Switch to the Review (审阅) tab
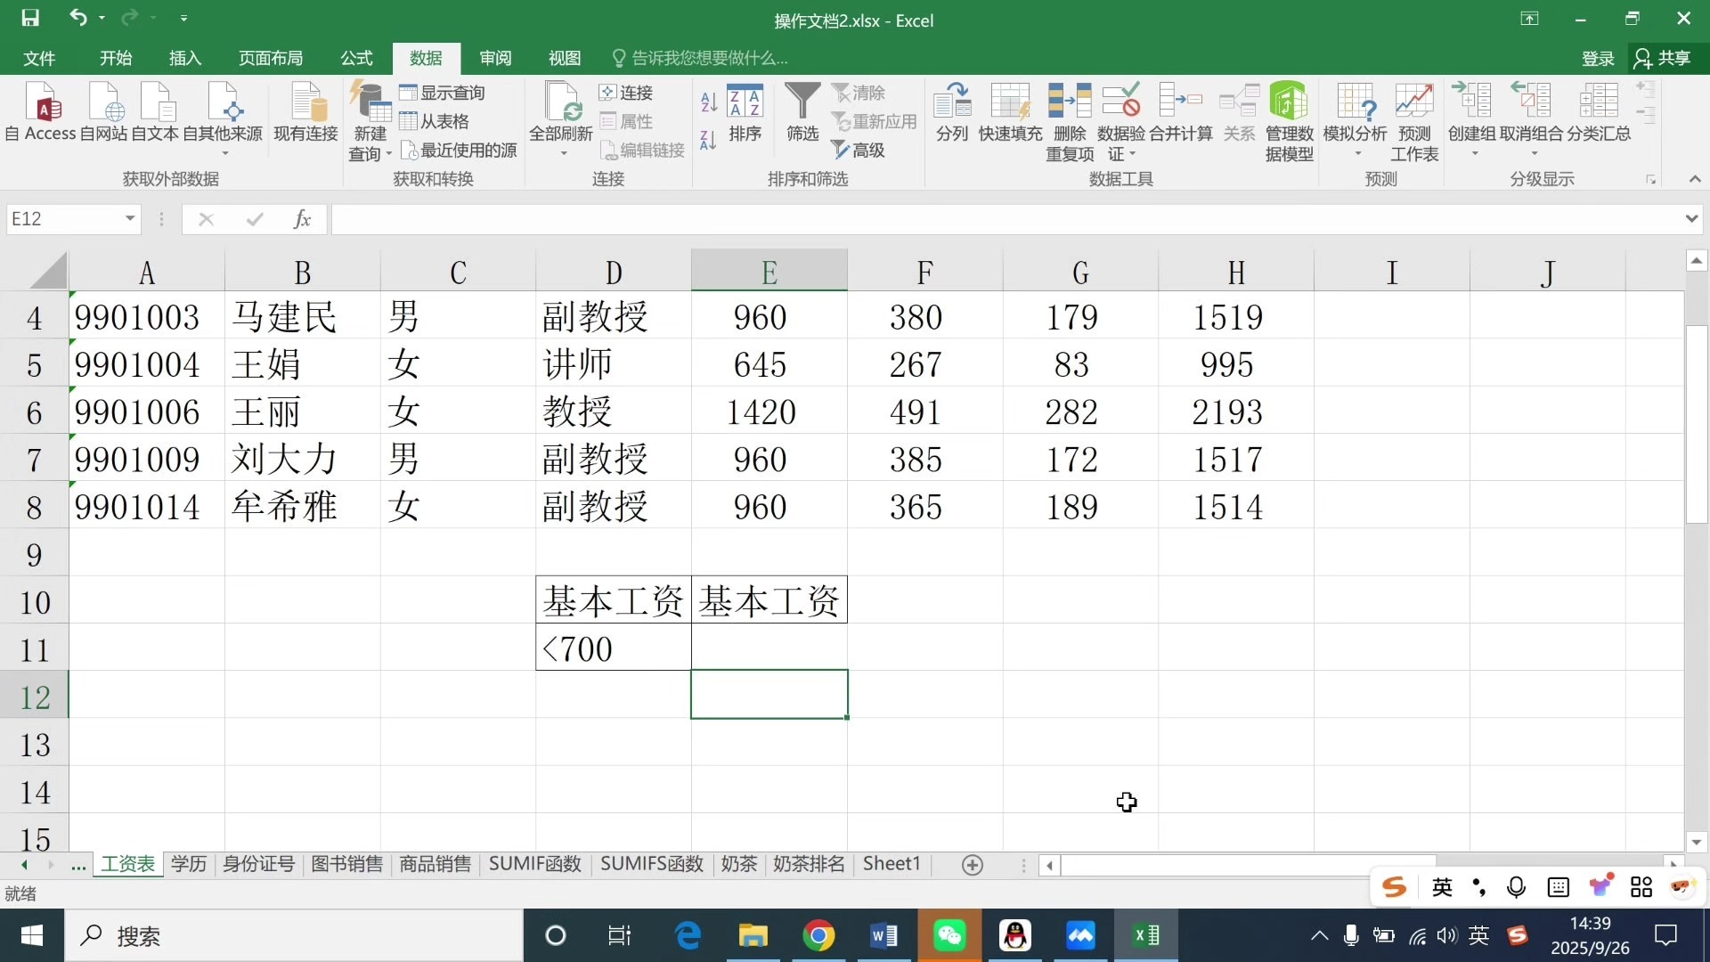 pyautogui.click(x=495, y=58)
